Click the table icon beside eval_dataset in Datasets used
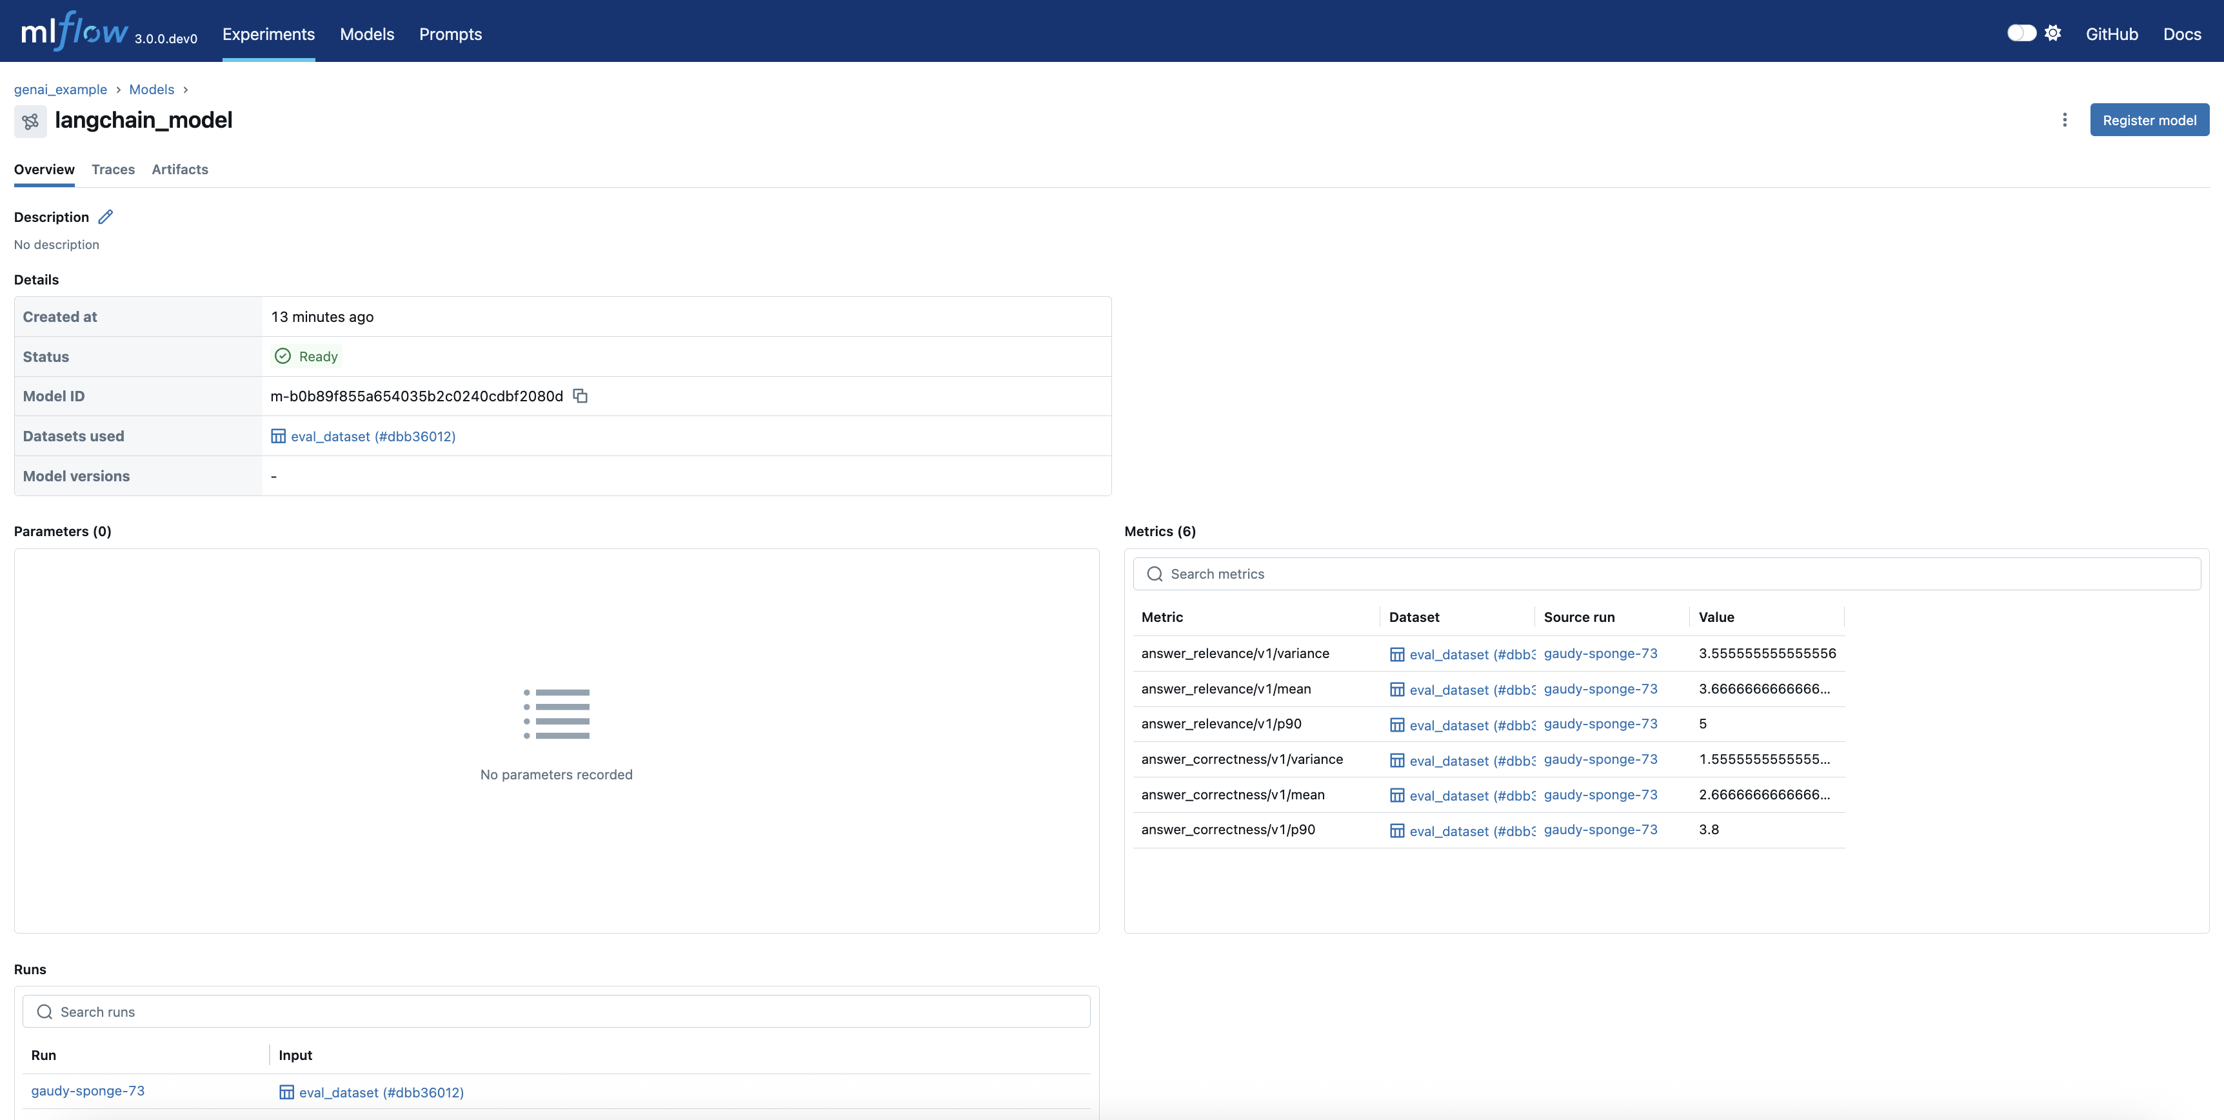Viewport: 2224px width, 1120px height. 278,436
